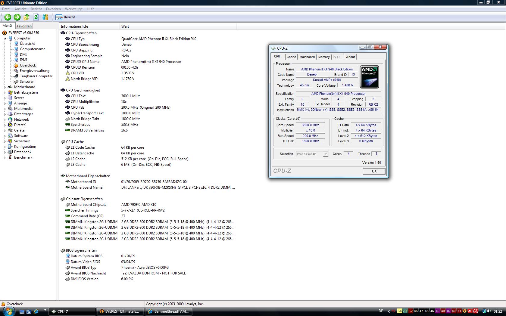Screen dimensions: 506x316
Task: Switch to the Menü sidebar tab
Action: (7, 26)
